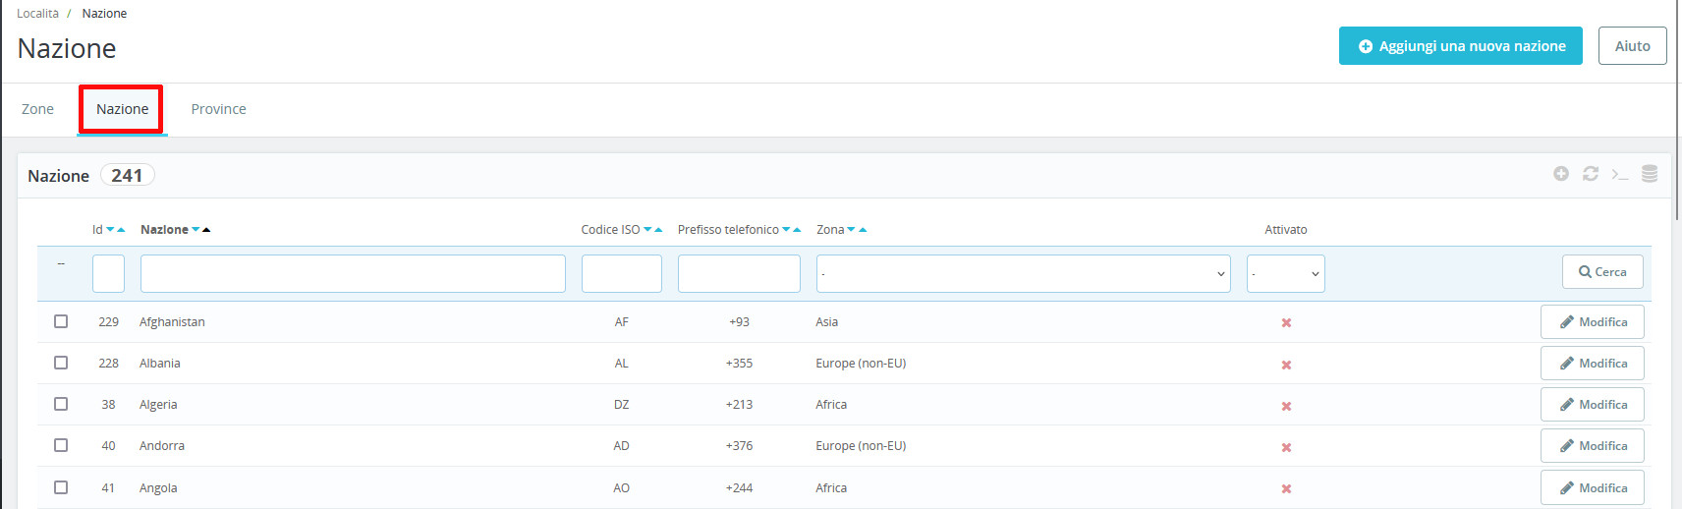Enable Afghanistan via its red X status icon

[1286, 323]
